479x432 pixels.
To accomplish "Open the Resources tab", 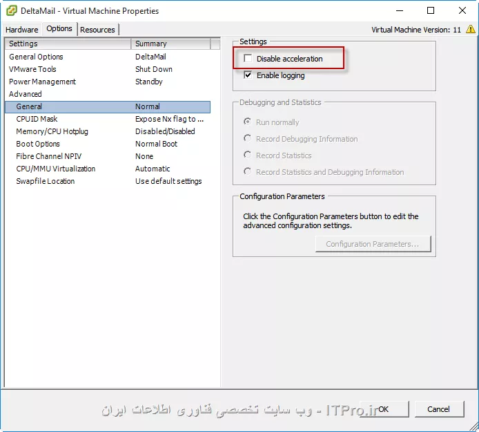I will coord(97,30).
